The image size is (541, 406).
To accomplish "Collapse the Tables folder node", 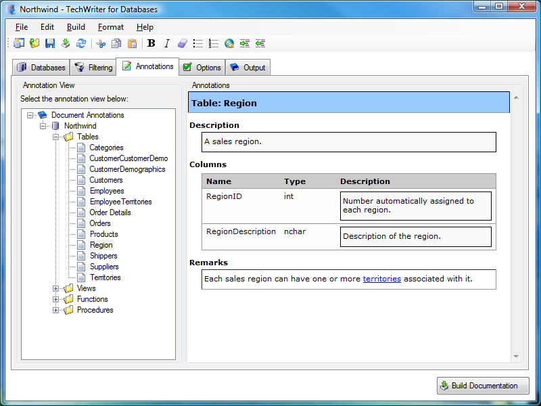I will coord(56,137).
